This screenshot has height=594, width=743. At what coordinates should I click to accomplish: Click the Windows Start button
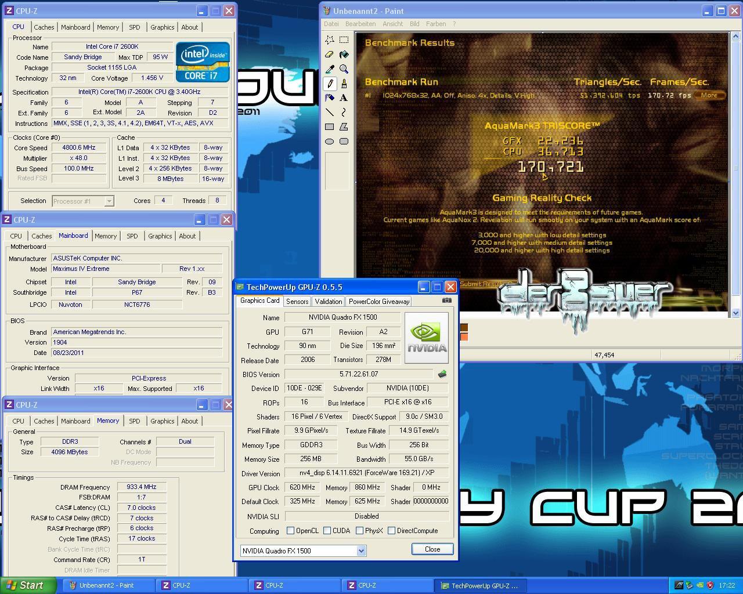(x=28, y=585)
